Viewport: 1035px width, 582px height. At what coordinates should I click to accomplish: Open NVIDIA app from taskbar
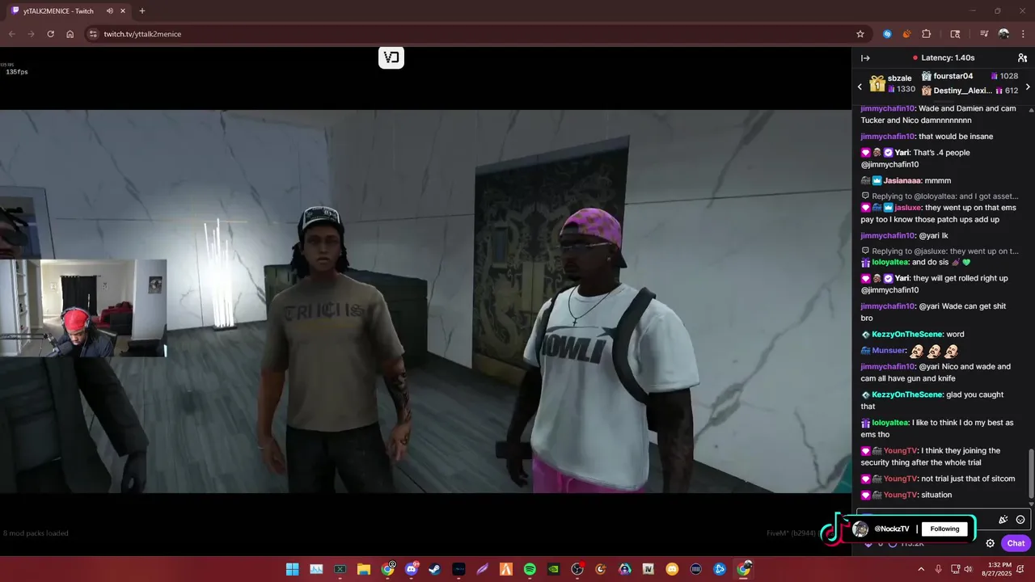pyautogui.click(x=553, y=569)
